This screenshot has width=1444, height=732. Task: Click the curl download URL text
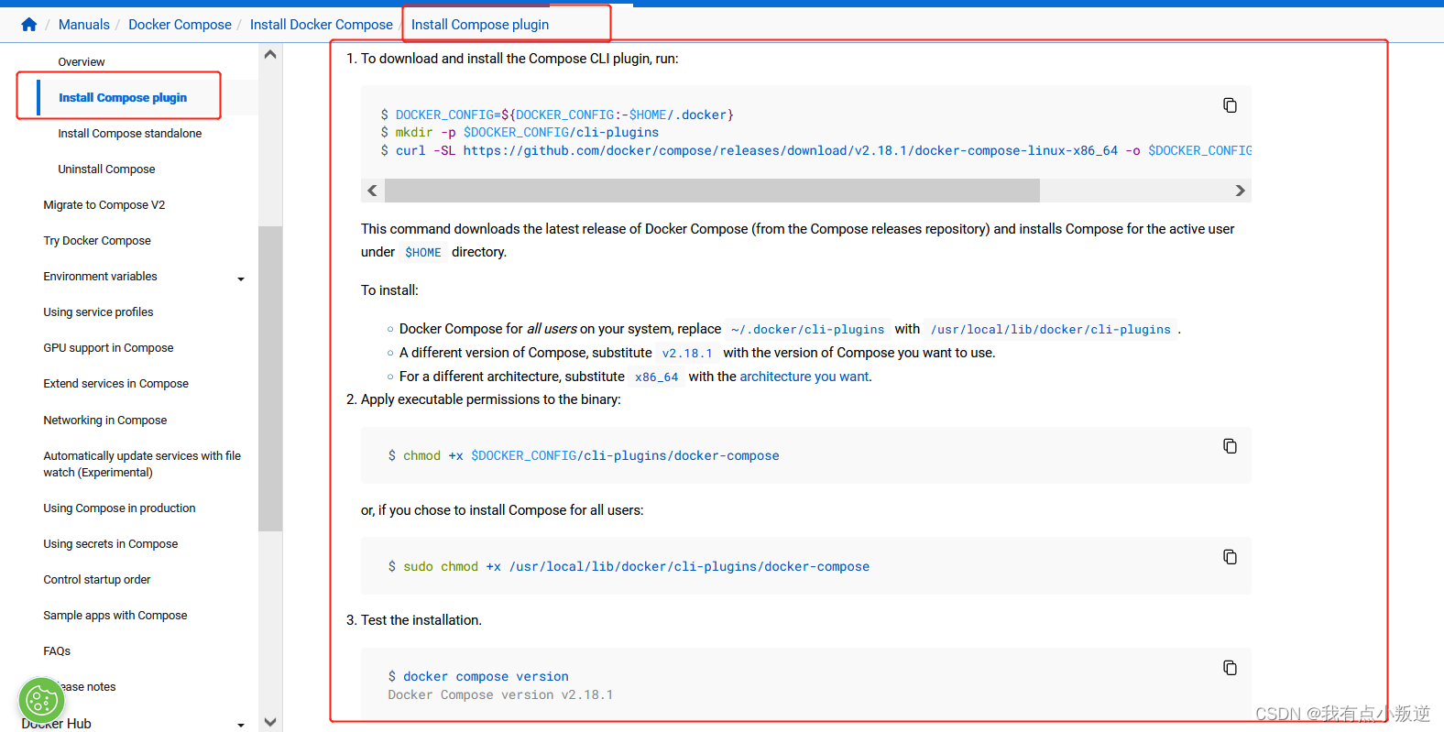point(791,151)
